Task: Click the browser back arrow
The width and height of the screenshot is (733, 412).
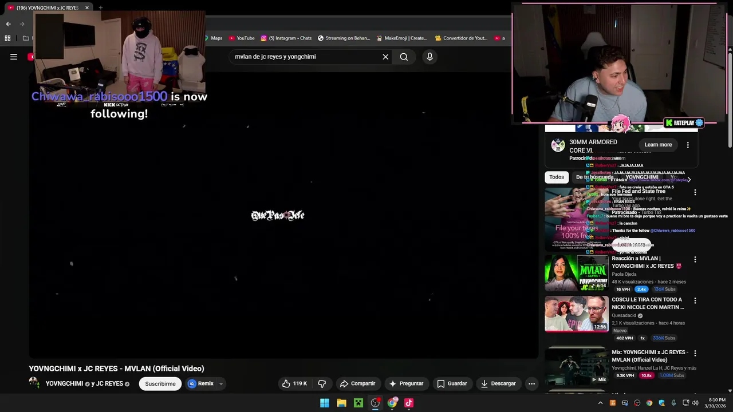Action: pyautogui.click(x=8, y=24)
